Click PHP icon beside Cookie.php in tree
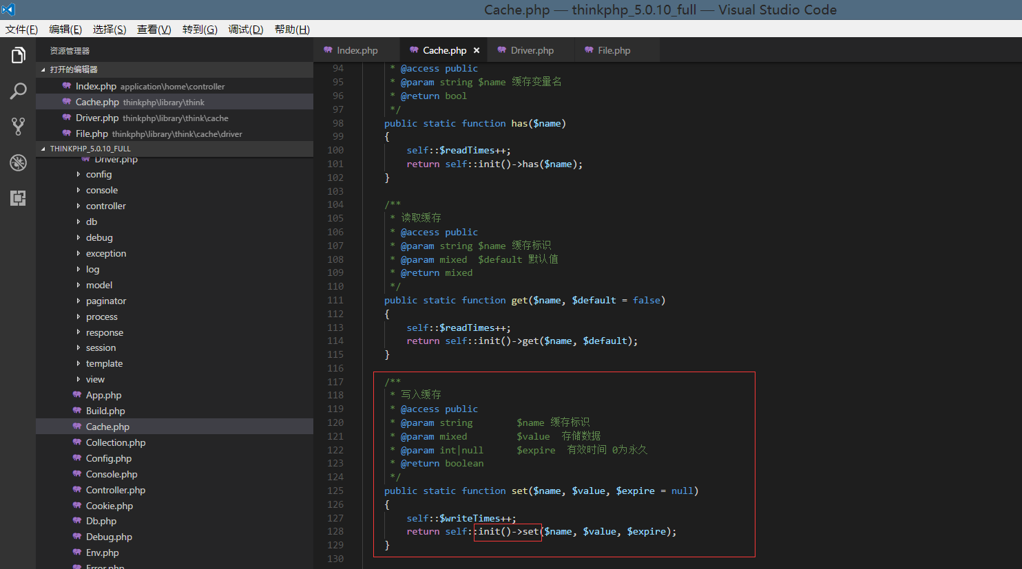The width and height of the screenshot is (1022, 569). (x=77, y=506)
